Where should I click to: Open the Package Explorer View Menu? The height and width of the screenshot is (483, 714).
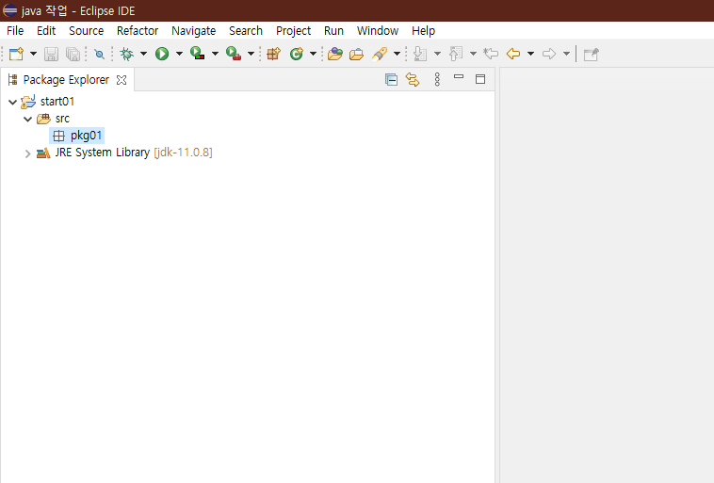(x=437, y=80)
